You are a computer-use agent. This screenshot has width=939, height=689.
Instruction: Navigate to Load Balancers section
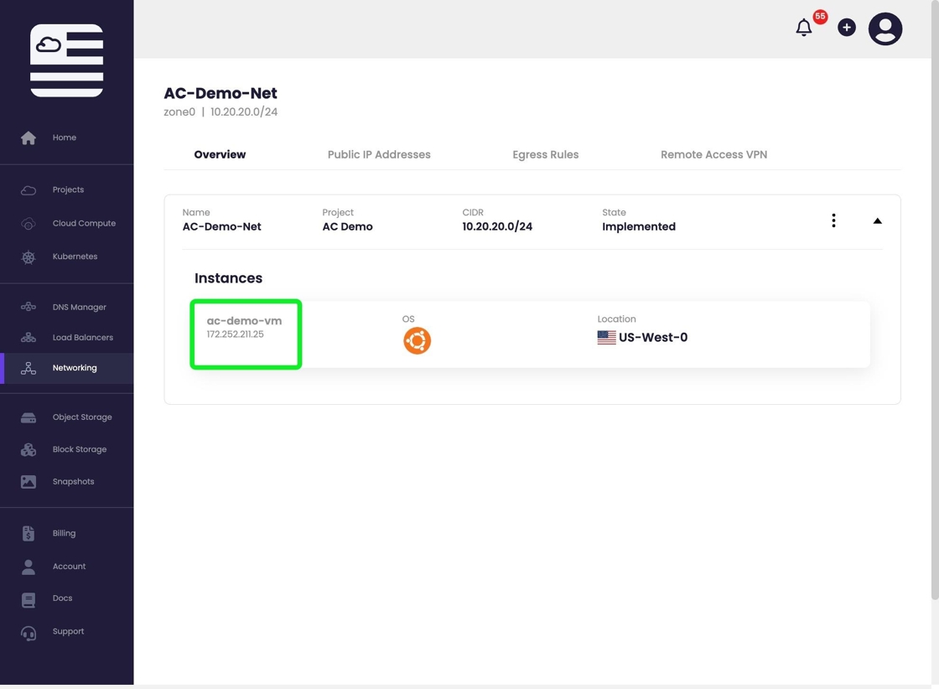pos(82,337)
